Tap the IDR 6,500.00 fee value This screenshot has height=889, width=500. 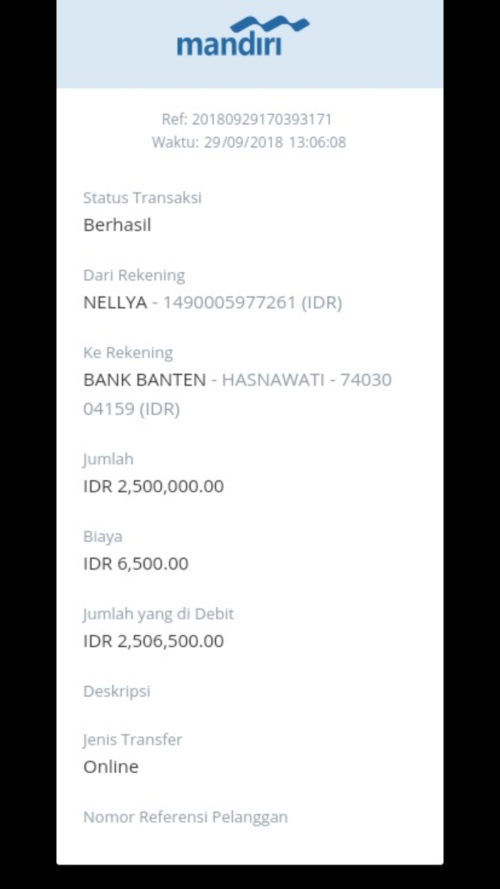tap(136, 563)
